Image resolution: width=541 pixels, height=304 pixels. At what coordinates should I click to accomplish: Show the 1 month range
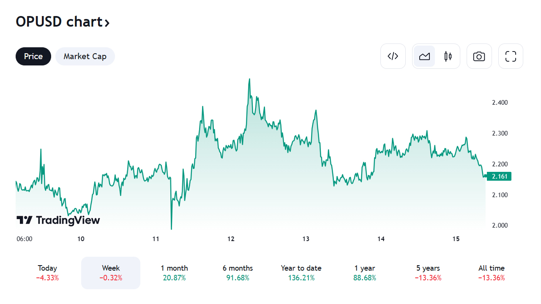click(x=174, y=273)
